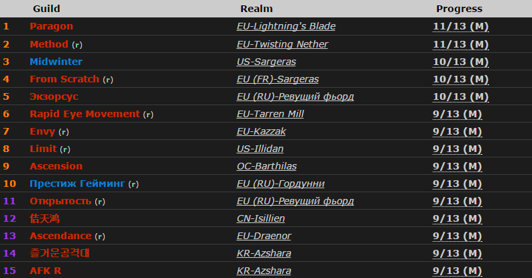This screenshot has width=532, height=278.
Task: Click the (r) icon next to Открытость
Action: [100, 202]
